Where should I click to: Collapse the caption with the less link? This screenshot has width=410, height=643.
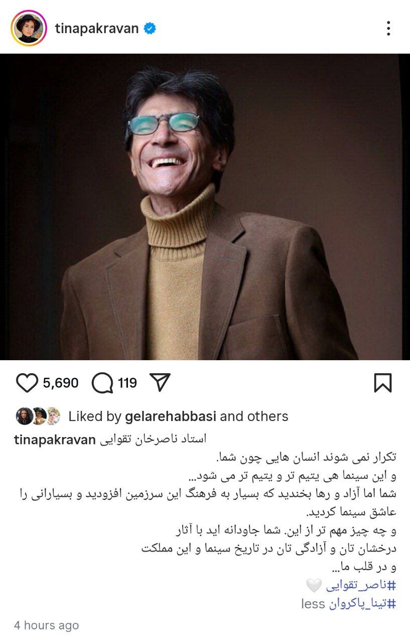pyautogui.click(x=313, y=604)
